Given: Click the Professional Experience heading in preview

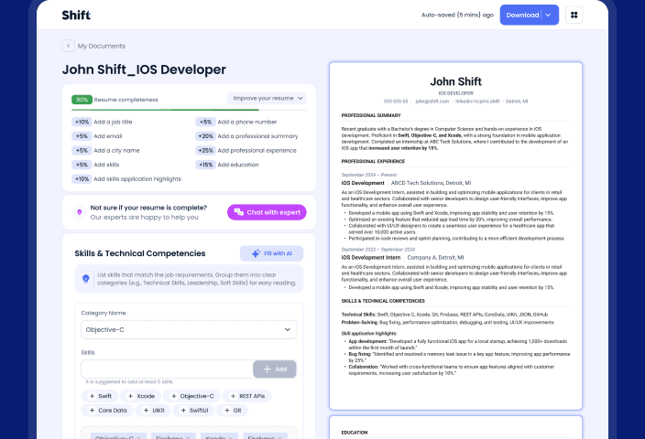Looking at the screenshot, I should 373,161.
